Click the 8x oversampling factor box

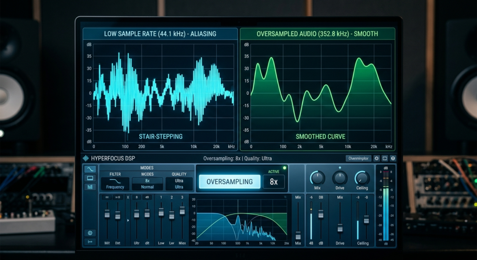click(274, 182)
